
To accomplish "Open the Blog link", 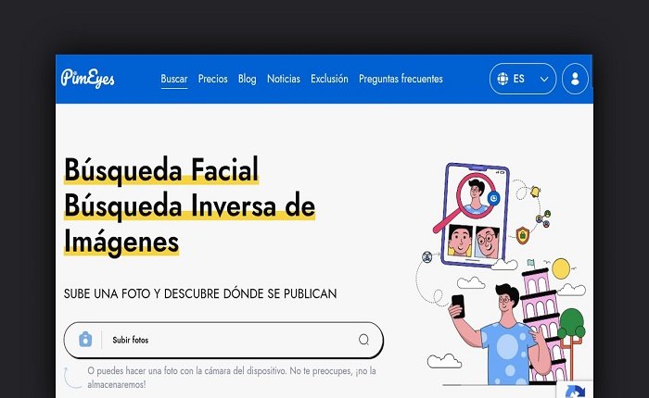I will (248, 79).
